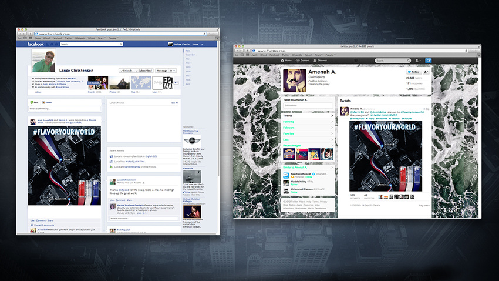Select Followers in Amenah's sidebar list
499x281 pixels.
[x=308, y=128]
